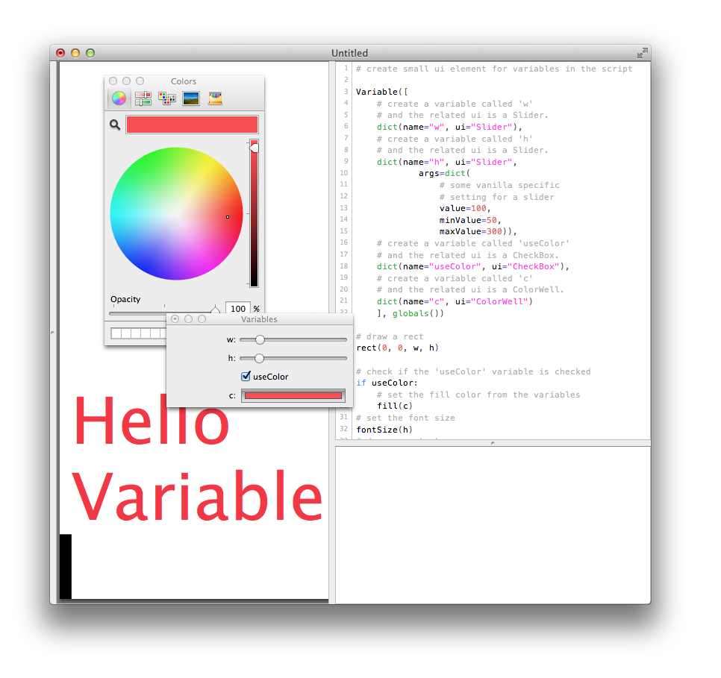The height and width of the screenshot is (678, 721).
Task: Click the black rectangle in the canvas
Action: pyautogui.click(x=66, y=566)
